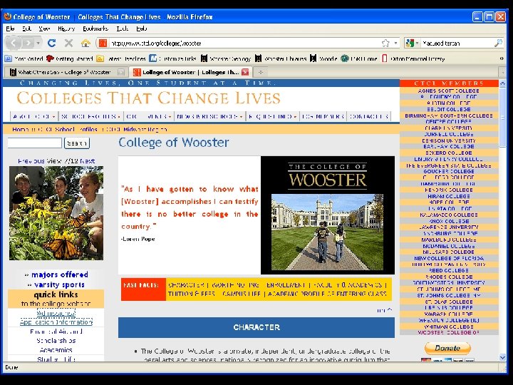Expand the About CTCL menu

[x=33, y=116]
